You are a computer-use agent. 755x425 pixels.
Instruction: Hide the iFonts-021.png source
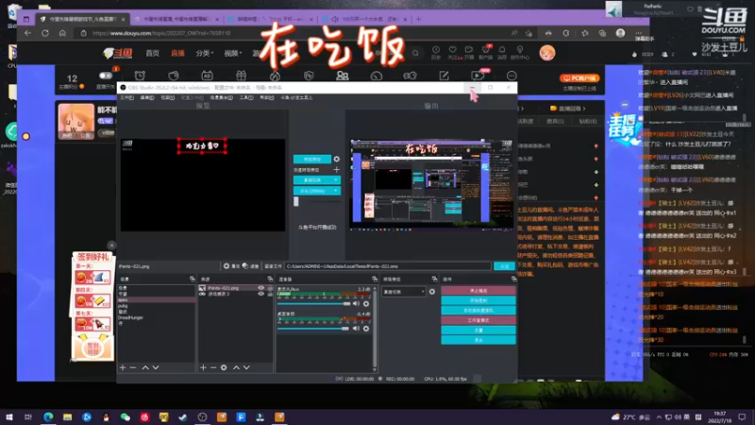click(261, 288)
